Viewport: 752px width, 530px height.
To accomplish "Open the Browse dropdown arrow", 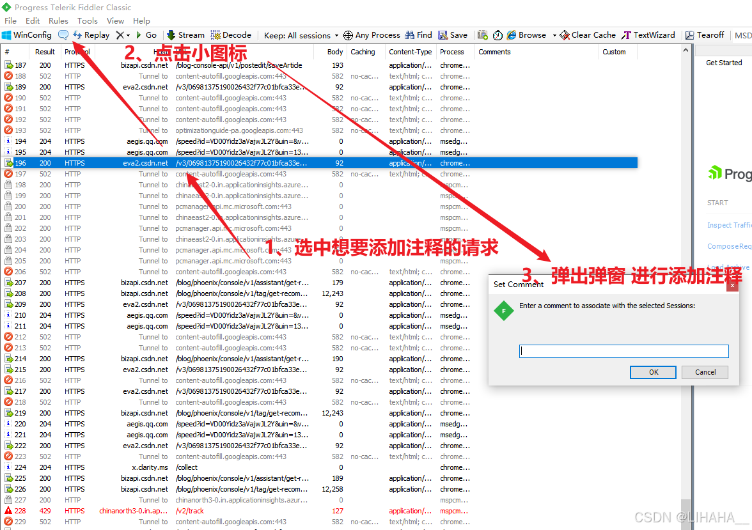I will tap(554, 36).
